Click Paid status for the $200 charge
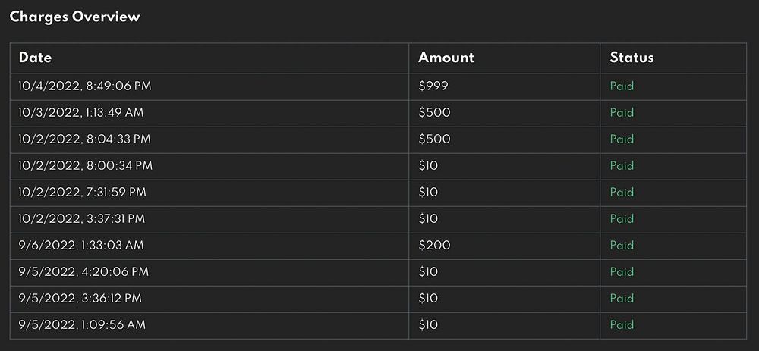The height and width of the screenshot is (351, 759). tap(622, 246)
